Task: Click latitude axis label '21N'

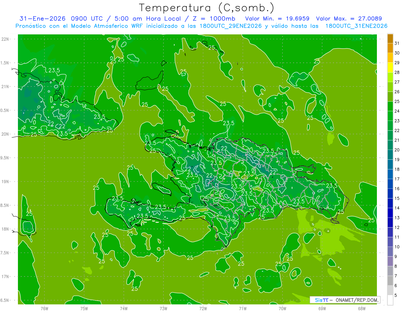Action: (x=5, y=86)
